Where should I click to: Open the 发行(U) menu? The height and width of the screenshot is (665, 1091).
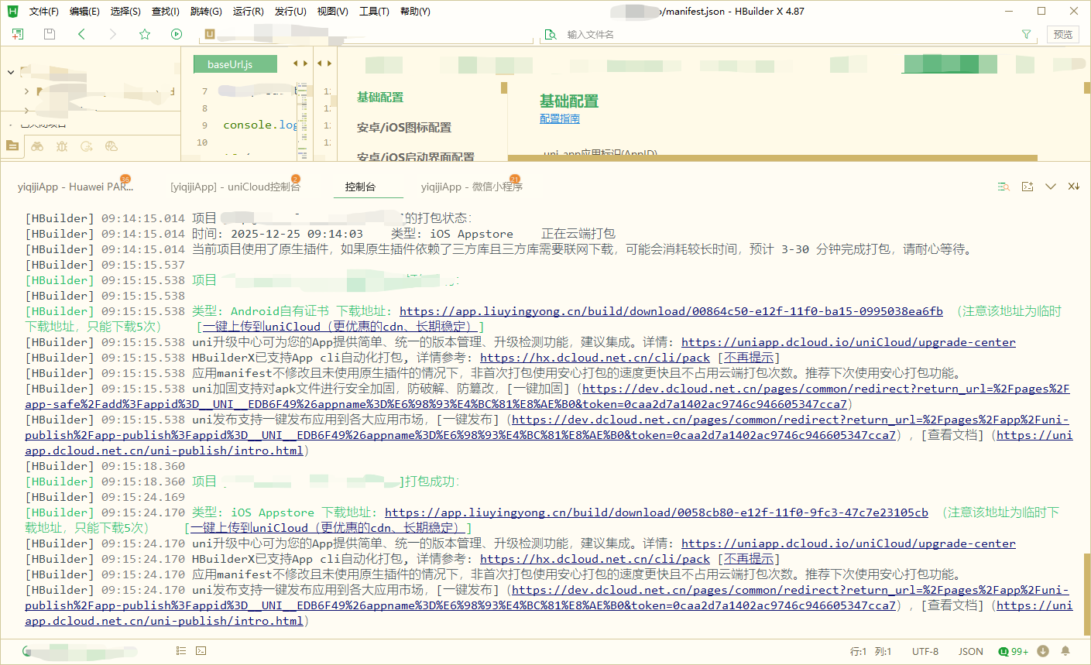pyautogui.click(x=290, y=12)
